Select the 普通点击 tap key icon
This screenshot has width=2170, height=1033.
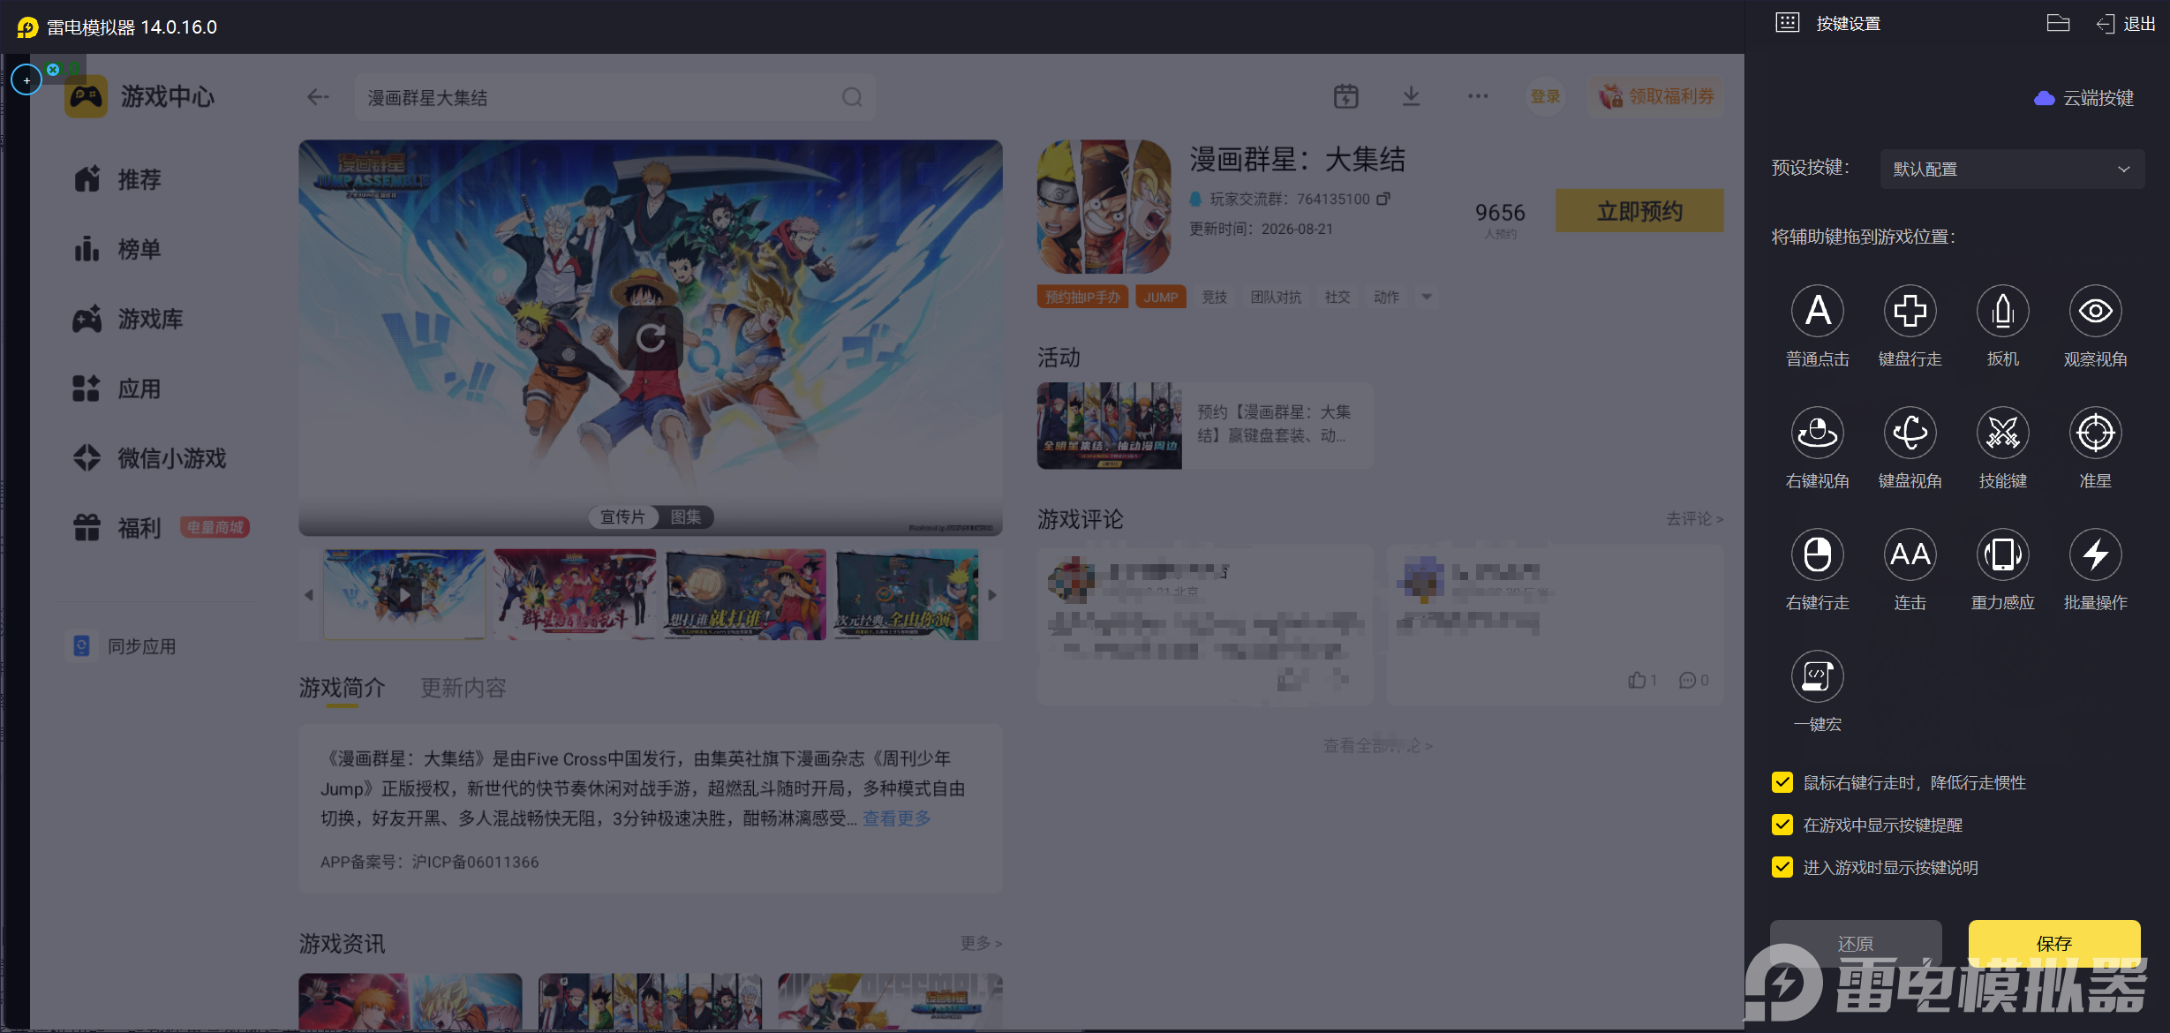1817,311
